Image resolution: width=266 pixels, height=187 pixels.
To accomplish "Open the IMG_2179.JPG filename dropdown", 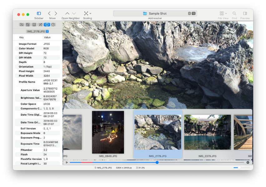I will 47,31.
